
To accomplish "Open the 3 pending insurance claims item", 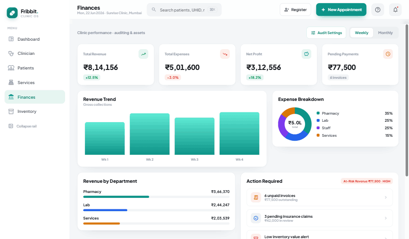I will 320,218.
